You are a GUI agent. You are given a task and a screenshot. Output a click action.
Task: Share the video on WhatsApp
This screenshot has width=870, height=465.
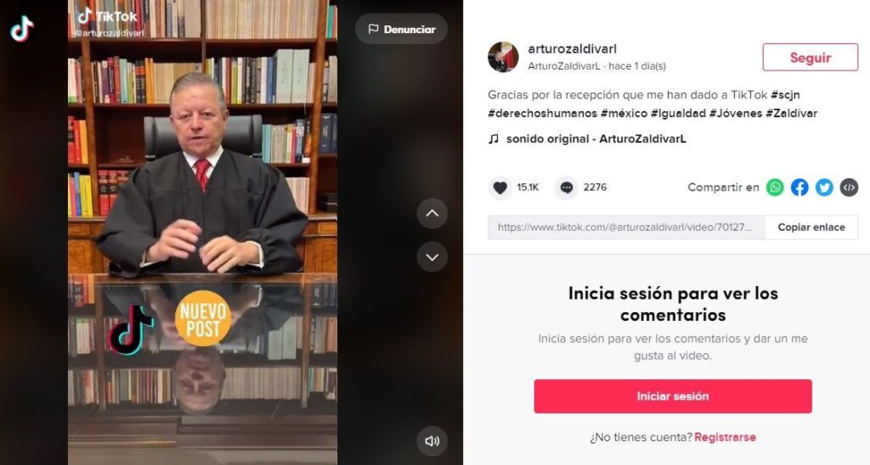(x=775, y=188)
